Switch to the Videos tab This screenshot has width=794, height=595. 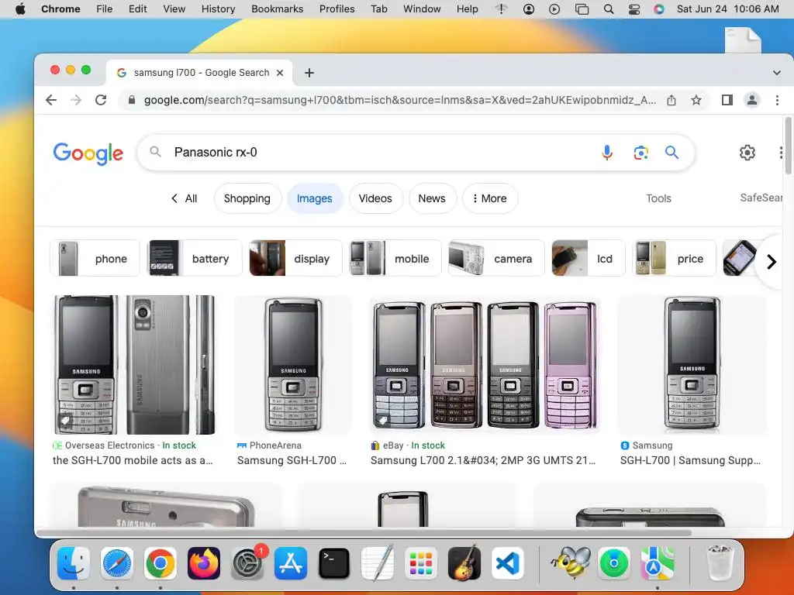point(375,198)
